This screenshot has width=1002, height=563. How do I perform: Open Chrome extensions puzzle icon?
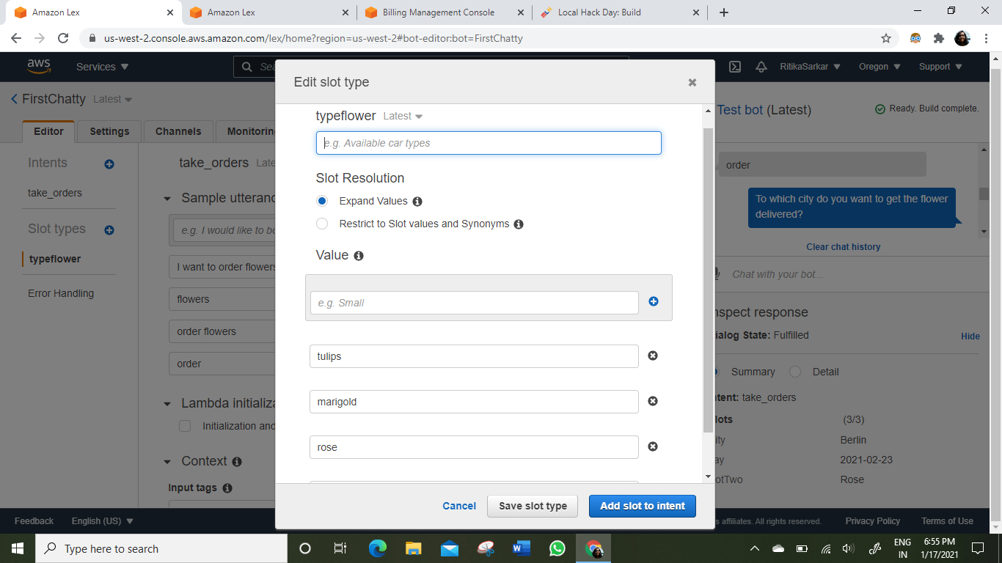pyautogui.click(x=939, y=38)
